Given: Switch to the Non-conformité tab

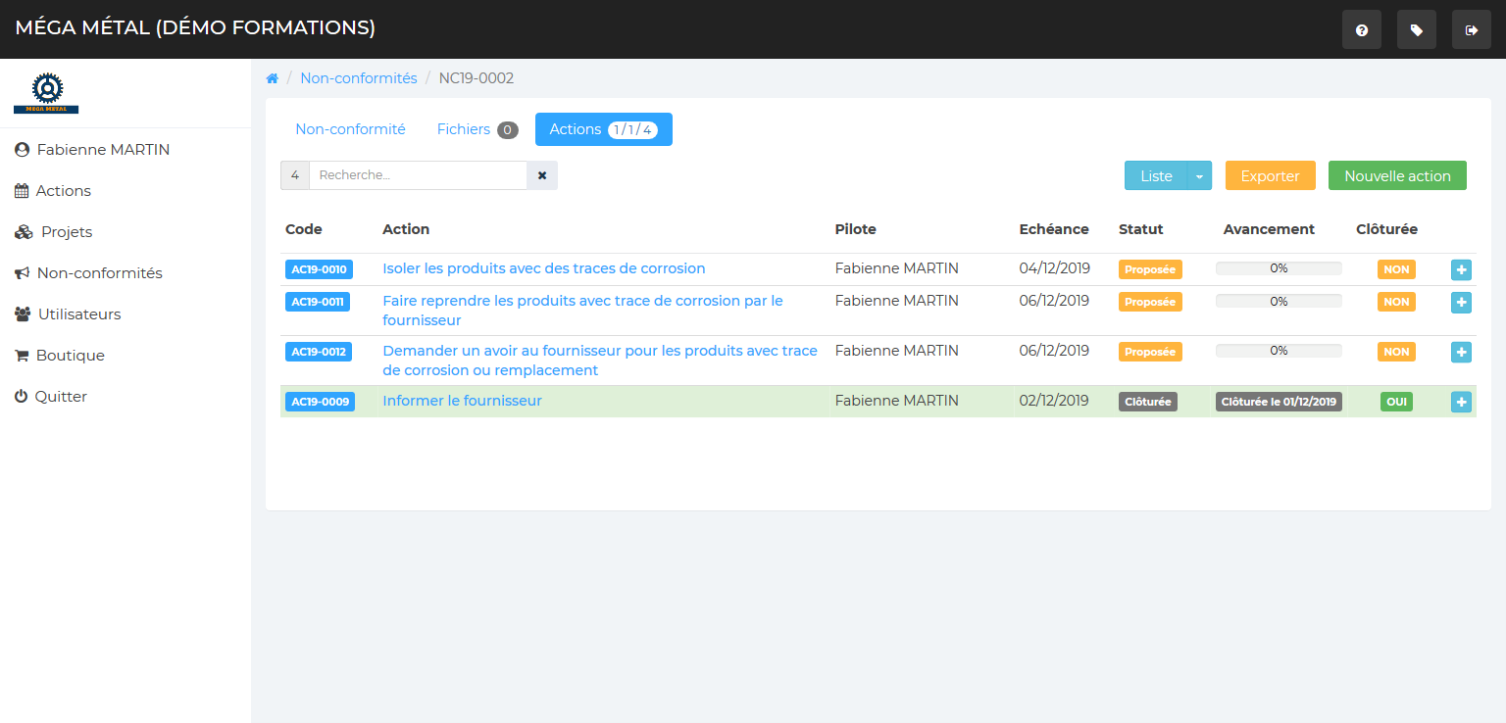Looking at the screenshot, I should click(x=350, y=129).
